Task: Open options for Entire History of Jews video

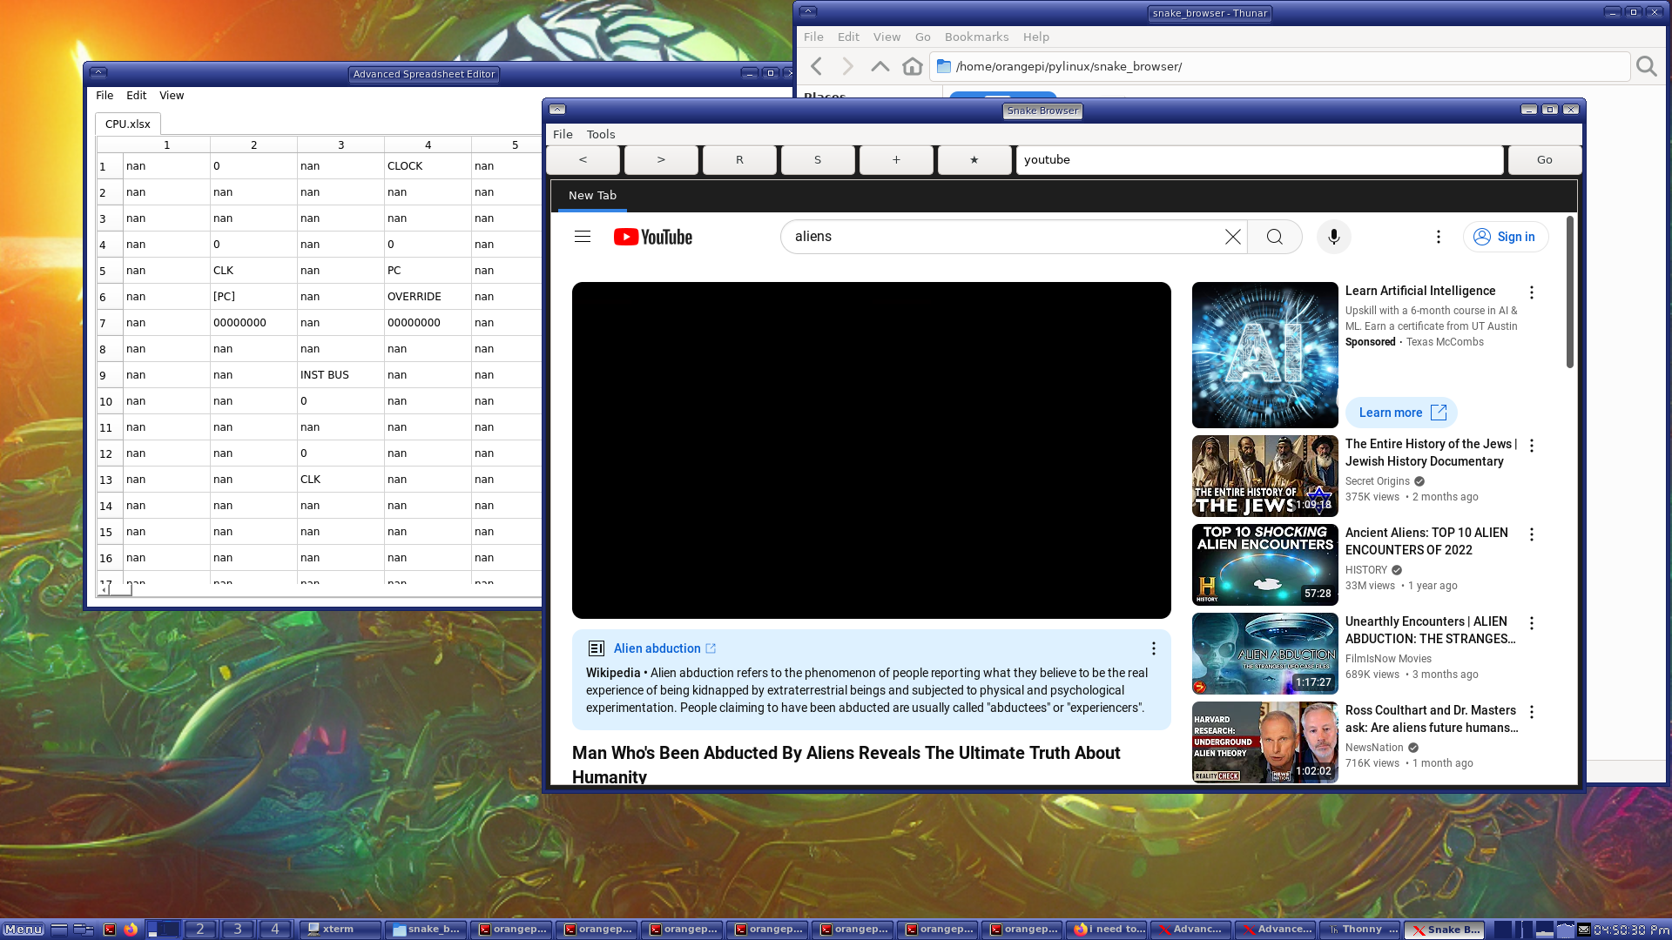Action: point(1532,446)
